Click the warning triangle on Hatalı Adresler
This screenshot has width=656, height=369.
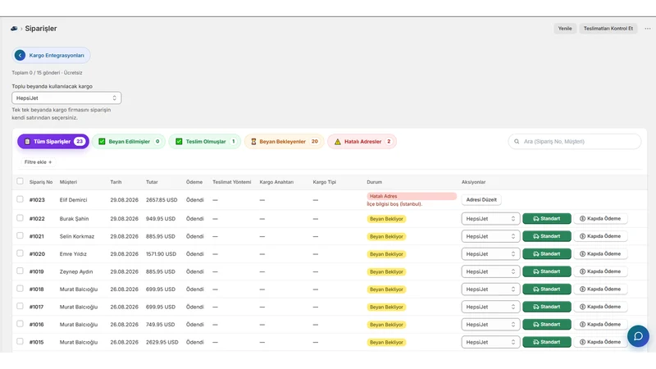pos(338,142)
